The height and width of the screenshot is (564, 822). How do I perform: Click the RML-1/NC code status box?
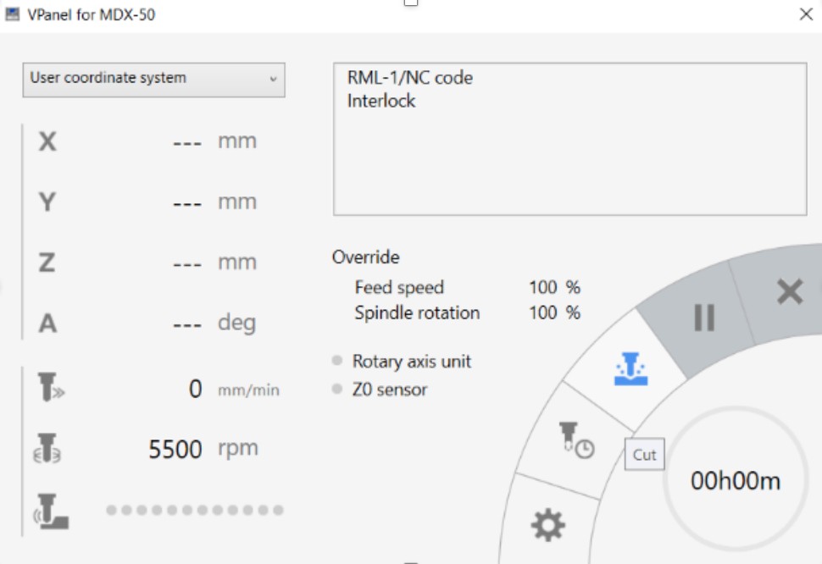click(569, 140)
